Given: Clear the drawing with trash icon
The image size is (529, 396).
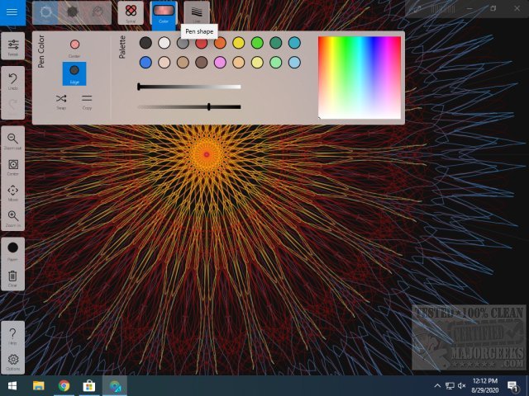Looking at the screenshot, I should pyautogui.click(x=13, y=277).
